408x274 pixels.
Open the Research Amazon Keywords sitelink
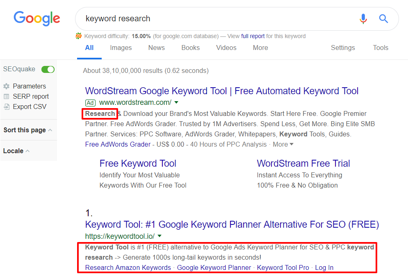[128, 267]
